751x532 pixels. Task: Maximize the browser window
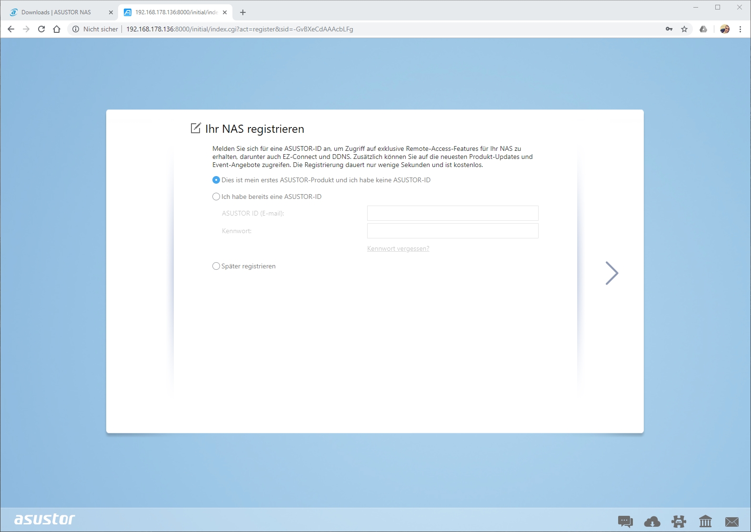(718, 7)
